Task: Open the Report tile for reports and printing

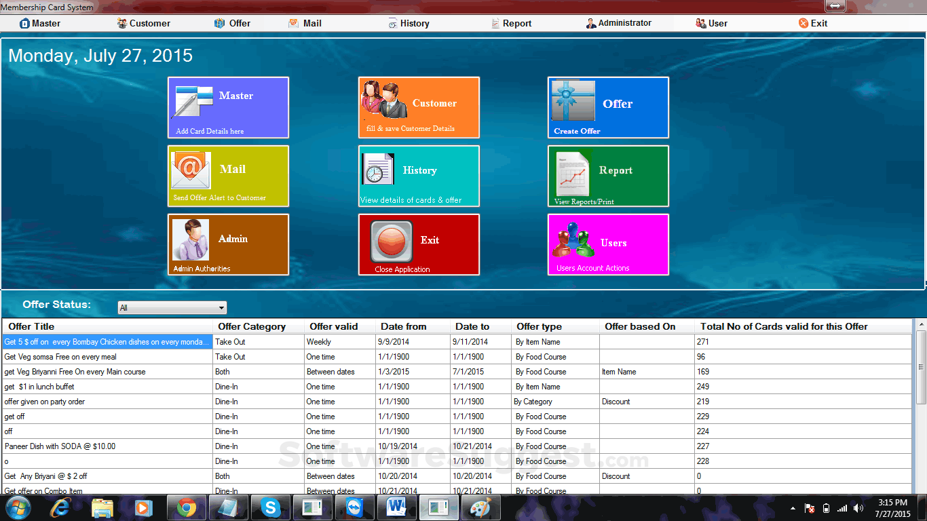Action: 607,176
